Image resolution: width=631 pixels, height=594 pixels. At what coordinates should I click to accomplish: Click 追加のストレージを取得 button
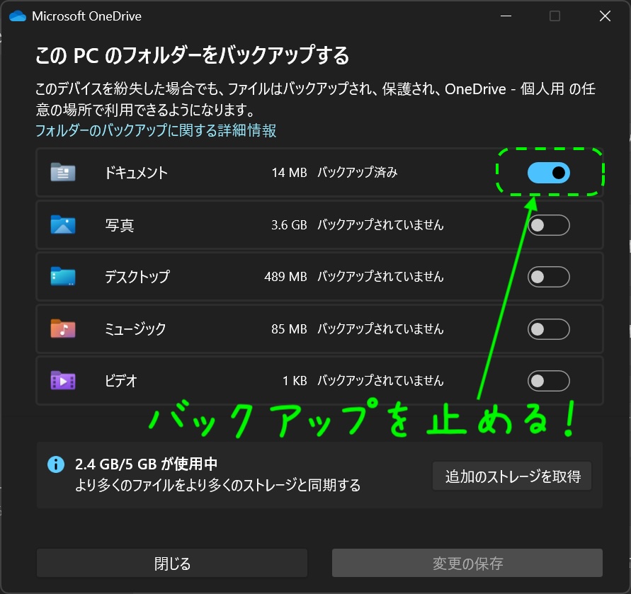512,476
